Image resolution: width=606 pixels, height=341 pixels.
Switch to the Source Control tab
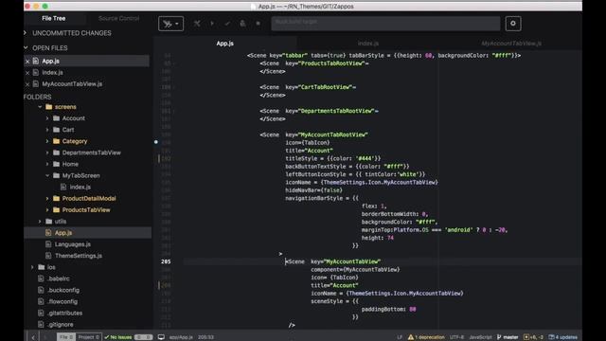[118, 18]
